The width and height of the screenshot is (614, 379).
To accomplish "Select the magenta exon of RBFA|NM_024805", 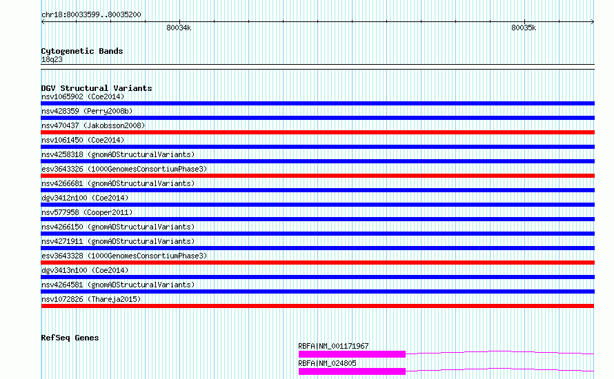I will point(352,371).
